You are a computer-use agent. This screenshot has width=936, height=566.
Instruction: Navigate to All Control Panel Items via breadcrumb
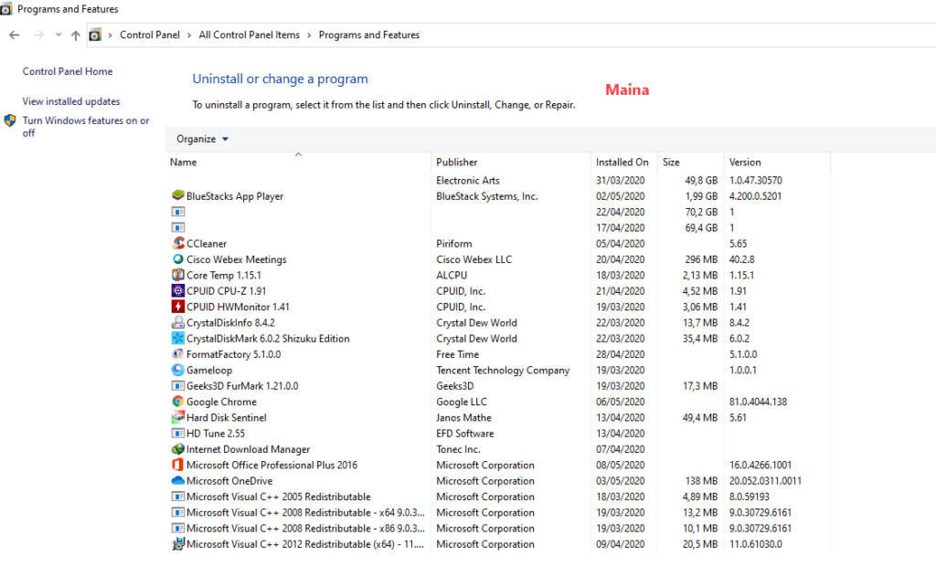coord(250,34)
